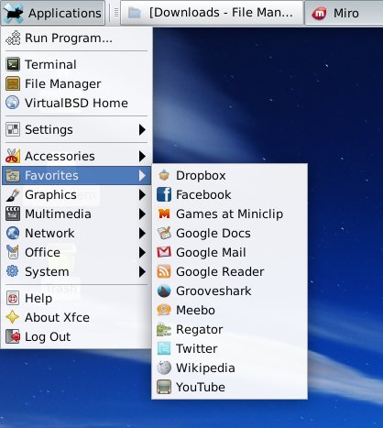
Task: Click the Downloads folder icon in taskbar
Action: pos(135,13)
